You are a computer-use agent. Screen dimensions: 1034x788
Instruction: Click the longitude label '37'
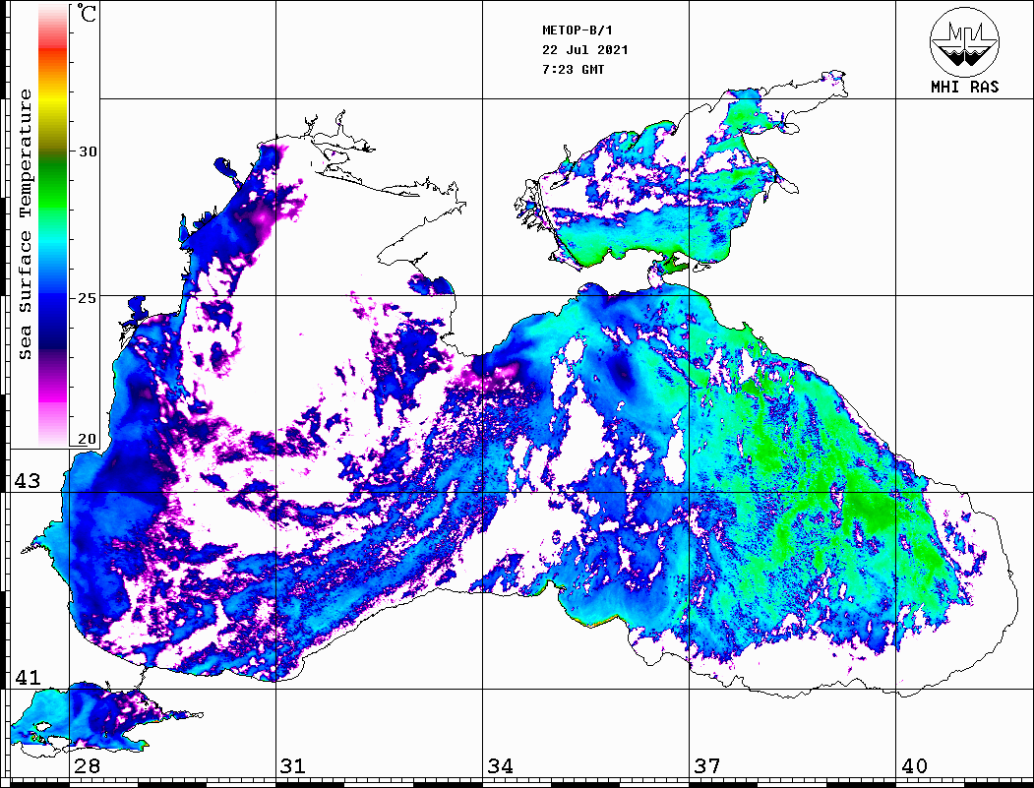(x=707, y=765)
